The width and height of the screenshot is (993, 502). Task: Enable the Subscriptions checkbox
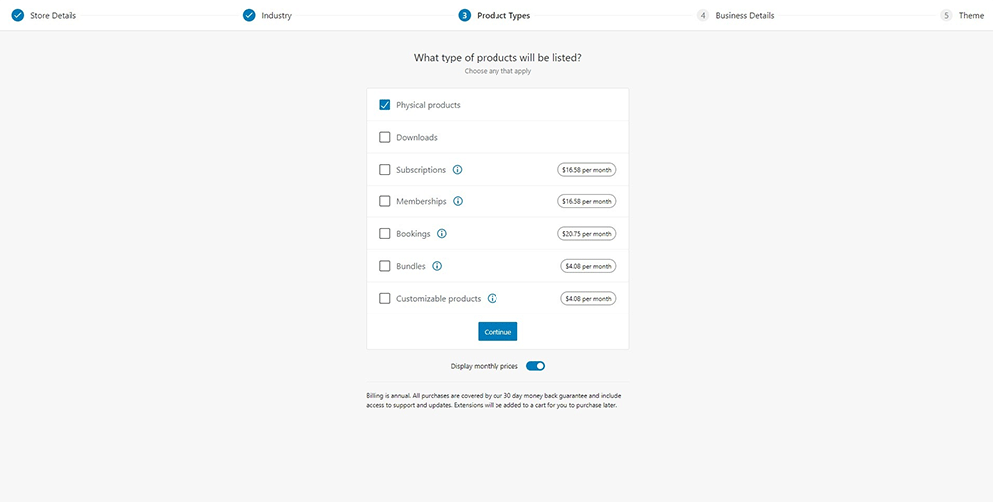click(x=385, y=170)
